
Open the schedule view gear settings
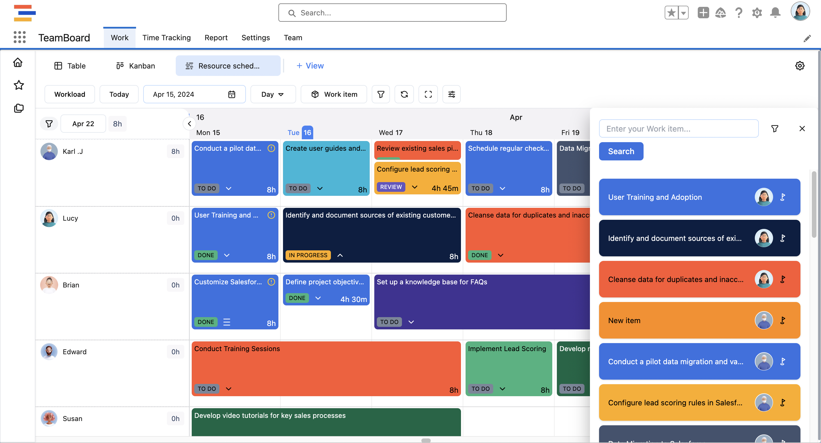pos(799,66)
